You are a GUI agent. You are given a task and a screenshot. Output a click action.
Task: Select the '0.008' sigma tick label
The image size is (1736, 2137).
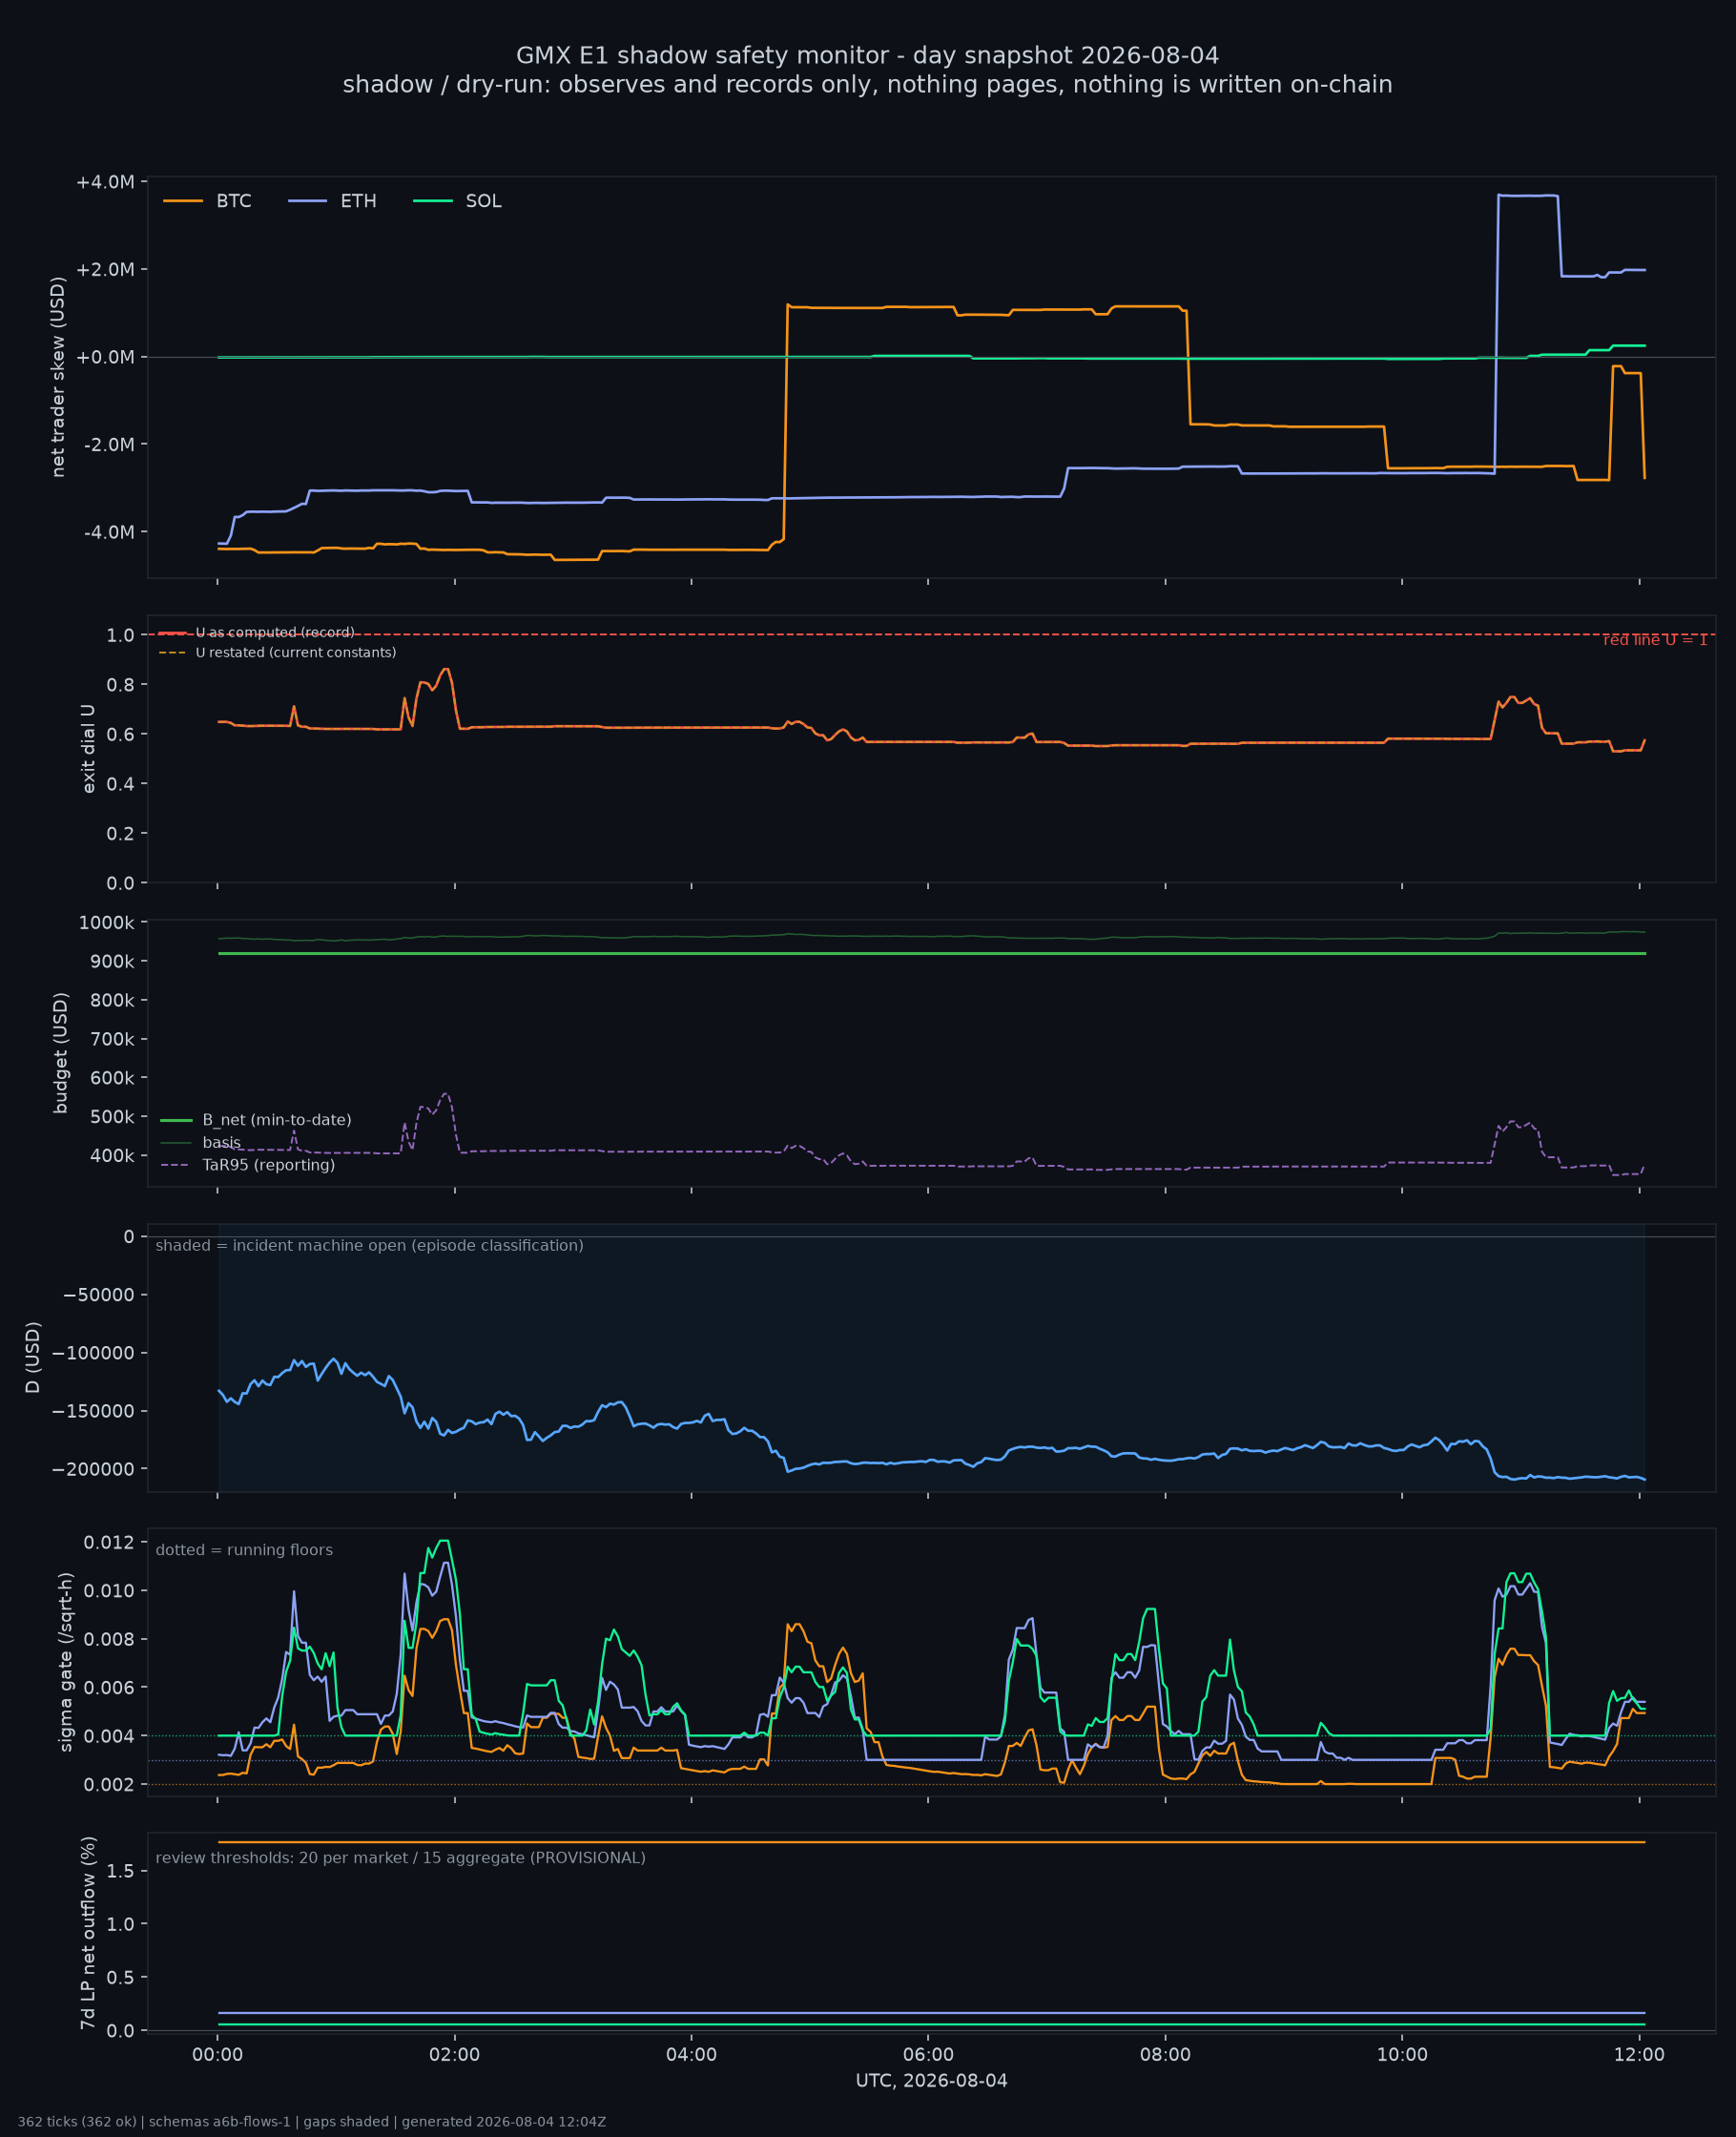click(x=109, y=1640)
